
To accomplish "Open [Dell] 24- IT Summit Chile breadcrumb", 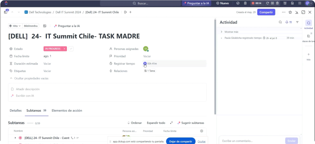I will point(102,12).
